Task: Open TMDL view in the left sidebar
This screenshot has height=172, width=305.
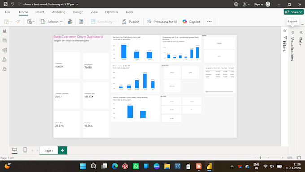Action: 4,69
